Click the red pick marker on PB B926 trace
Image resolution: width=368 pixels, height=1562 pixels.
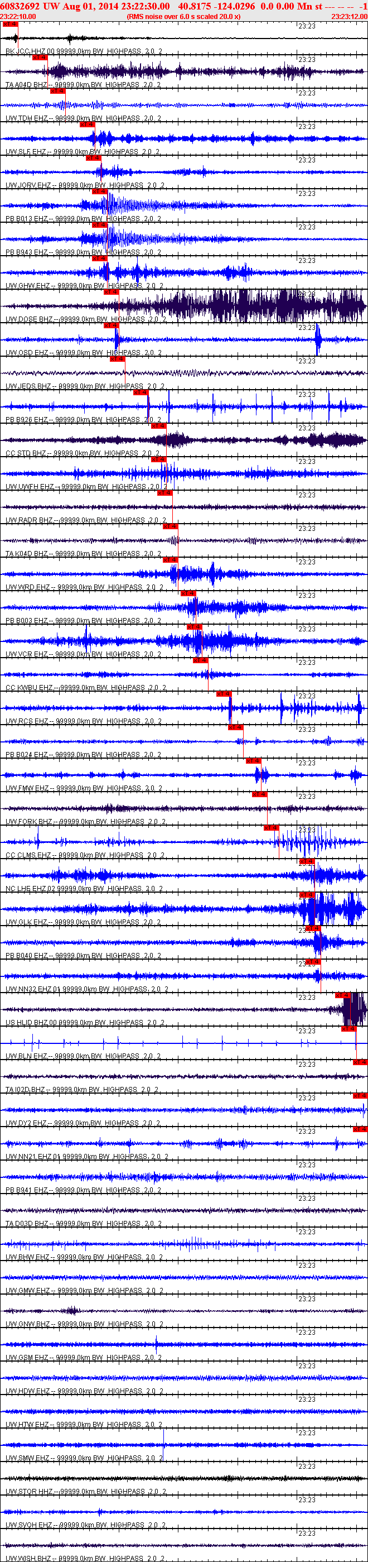pyautogui.click(x=141, y=392)
